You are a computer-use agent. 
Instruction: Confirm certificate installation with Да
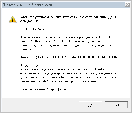pos(90,105)
